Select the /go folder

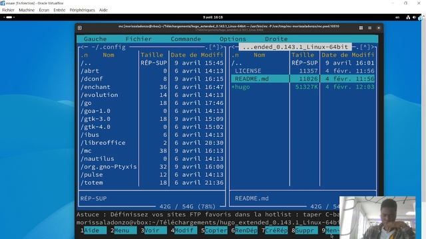click(x=152, y=103)
